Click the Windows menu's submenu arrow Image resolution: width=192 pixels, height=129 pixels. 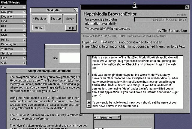24,49
